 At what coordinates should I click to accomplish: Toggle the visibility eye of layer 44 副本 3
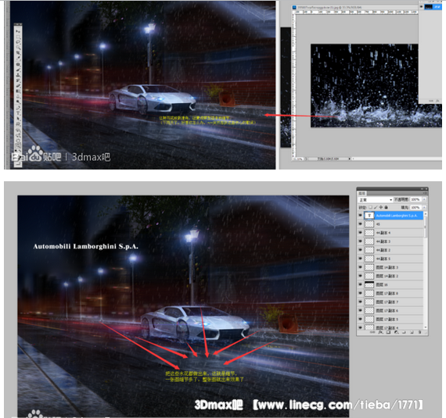click(x=361, y=241)
